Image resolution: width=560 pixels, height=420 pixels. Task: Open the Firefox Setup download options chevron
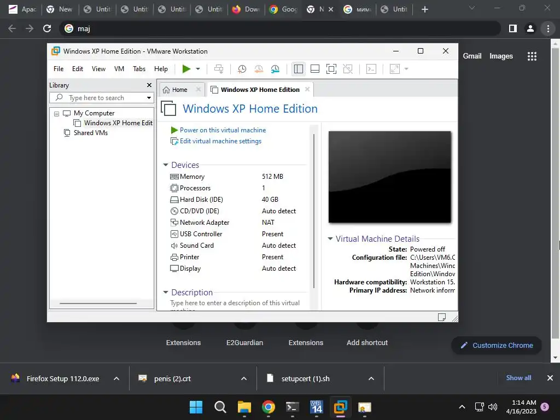pos(116,378)
